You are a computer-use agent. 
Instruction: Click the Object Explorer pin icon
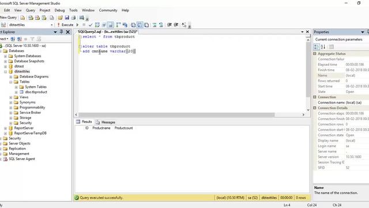coord(62,32)
